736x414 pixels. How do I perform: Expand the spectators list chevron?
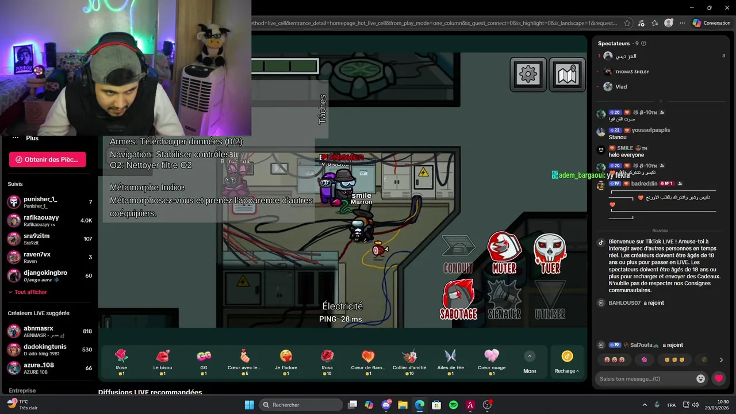coord(661,101)
